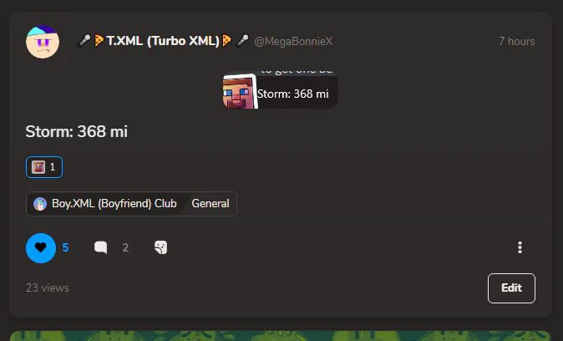Click the 23 views label

click(48, 288)
